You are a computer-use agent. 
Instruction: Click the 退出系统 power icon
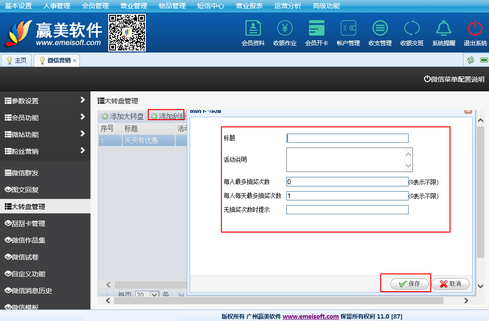[x=475, y=29]
